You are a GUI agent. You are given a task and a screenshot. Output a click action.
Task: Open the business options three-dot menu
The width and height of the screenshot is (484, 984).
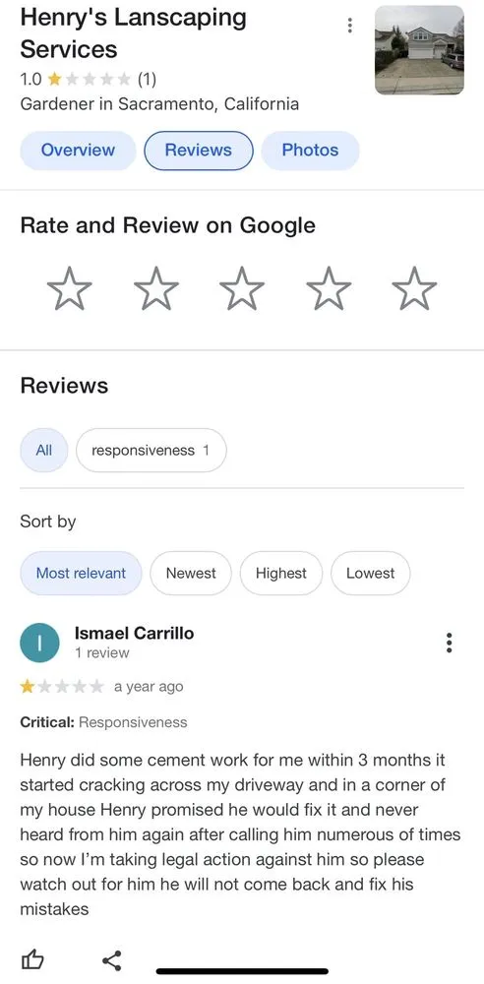(349, 26)
